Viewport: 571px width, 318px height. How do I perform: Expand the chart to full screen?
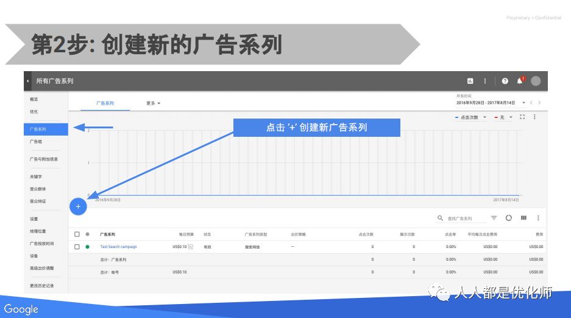point(522,117)
